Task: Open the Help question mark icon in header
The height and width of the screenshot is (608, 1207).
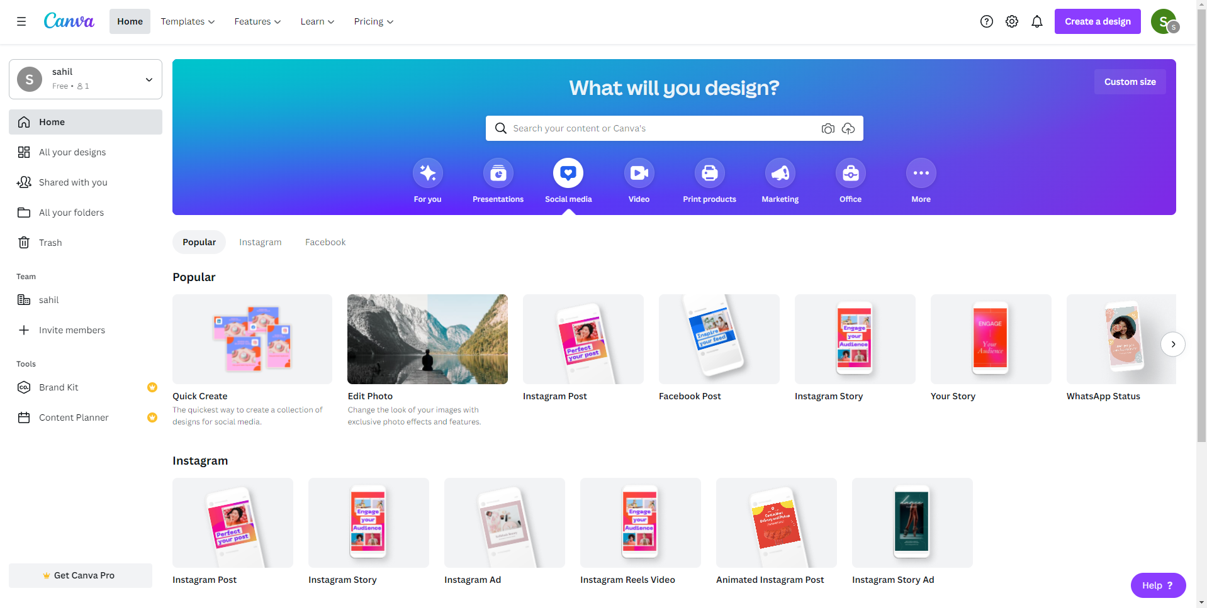Action: [987, 21]
